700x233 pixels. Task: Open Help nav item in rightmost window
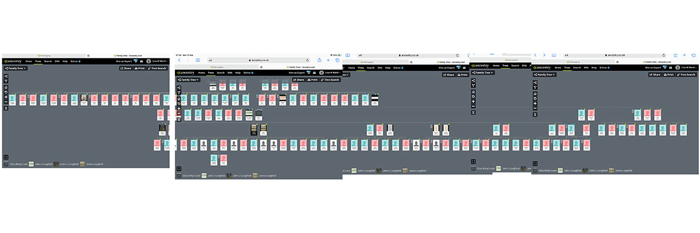594,67
